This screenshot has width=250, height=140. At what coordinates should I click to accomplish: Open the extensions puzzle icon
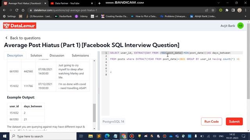point(227,10)
